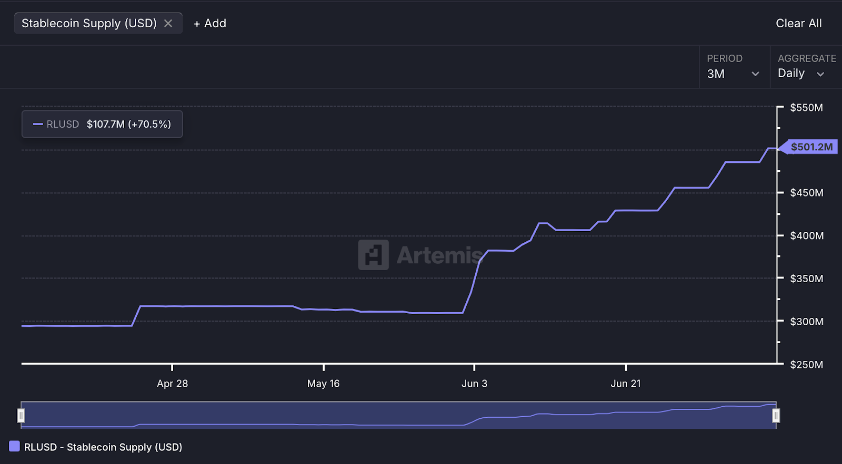Click the Apr 28 x-axis label
This screenshot has height=464, width=842.
tap(172, 384)
